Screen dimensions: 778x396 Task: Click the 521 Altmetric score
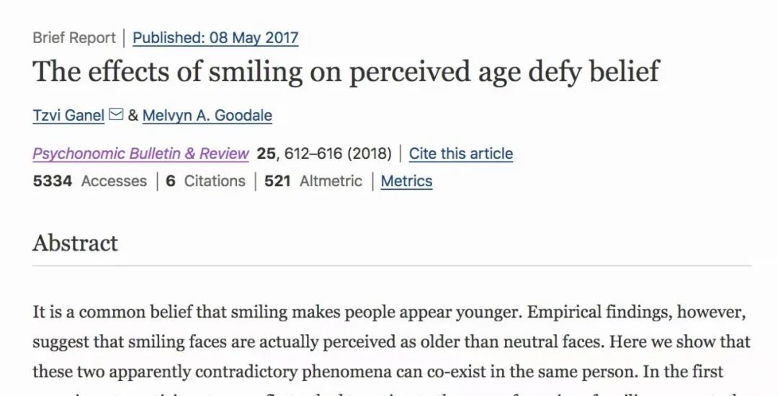pyautogui.click(x=313, y=181)
